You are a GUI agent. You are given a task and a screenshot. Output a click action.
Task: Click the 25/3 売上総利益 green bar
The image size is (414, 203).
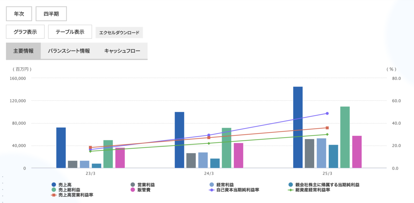pos(345,137)
